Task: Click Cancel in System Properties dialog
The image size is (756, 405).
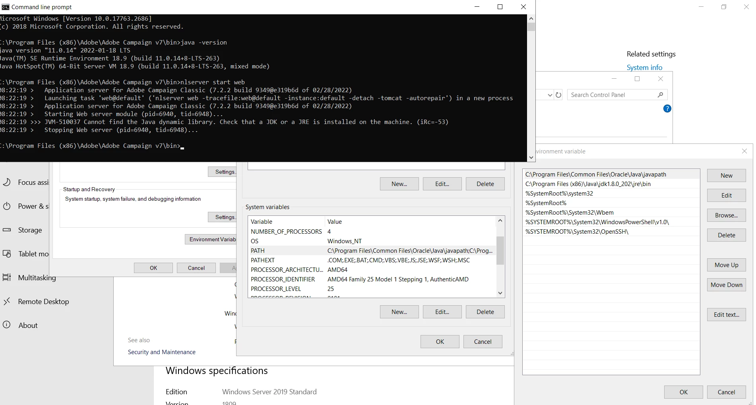Action: pos(196,268)
